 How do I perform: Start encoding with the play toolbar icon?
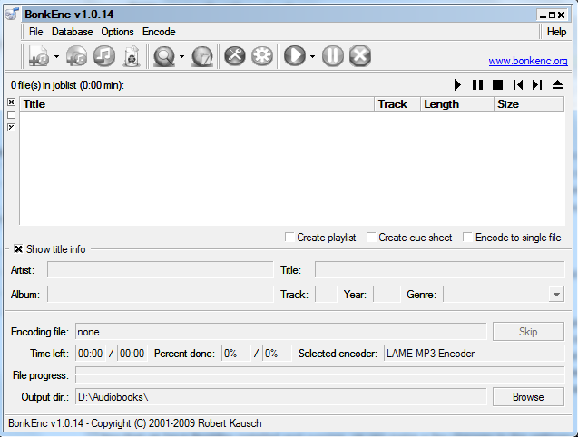(x=295, y=56)
